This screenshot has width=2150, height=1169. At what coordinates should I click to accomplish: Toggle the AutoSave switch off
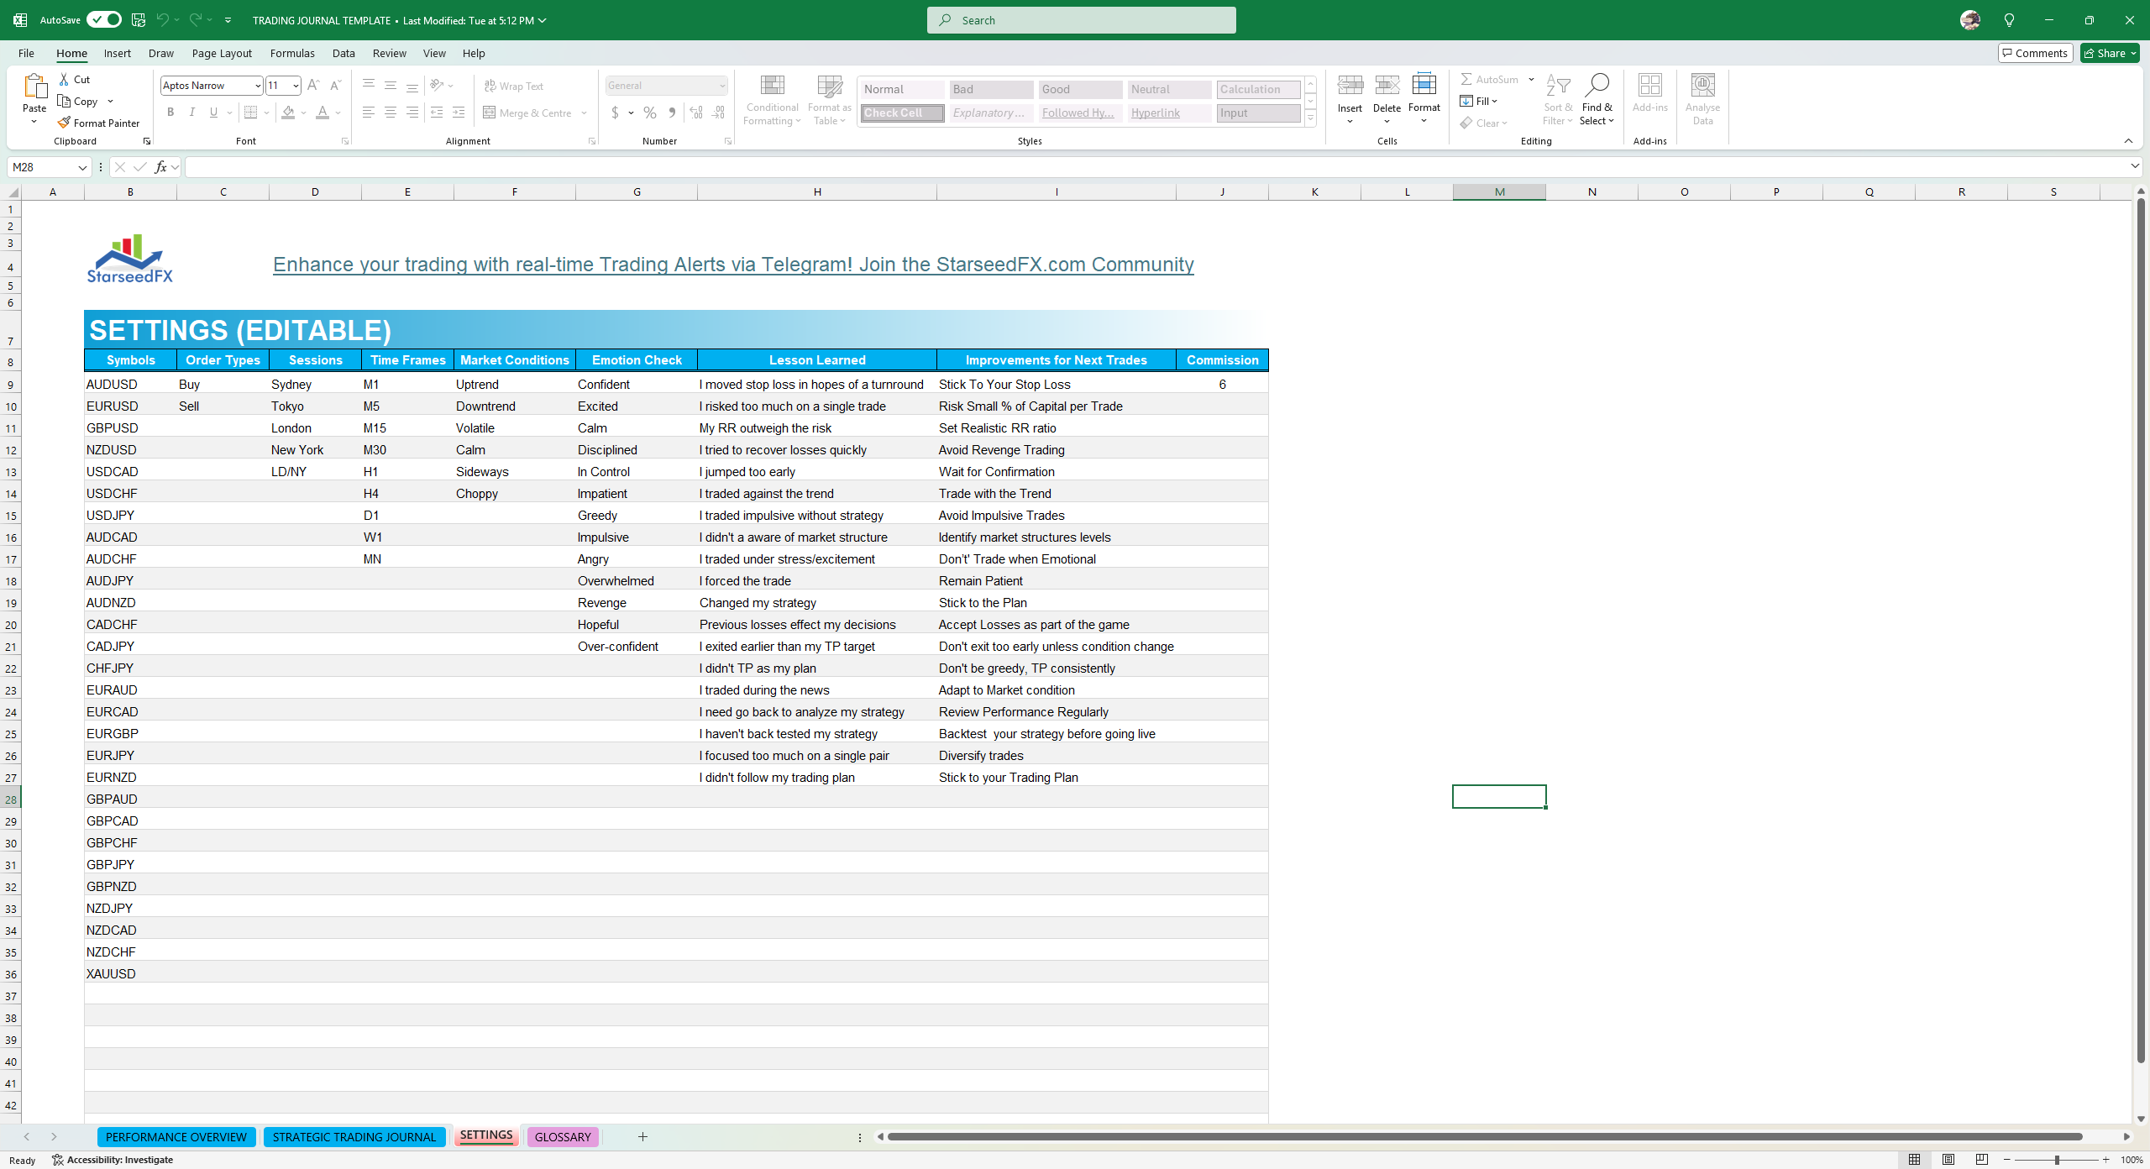click(x=104, y=19)
